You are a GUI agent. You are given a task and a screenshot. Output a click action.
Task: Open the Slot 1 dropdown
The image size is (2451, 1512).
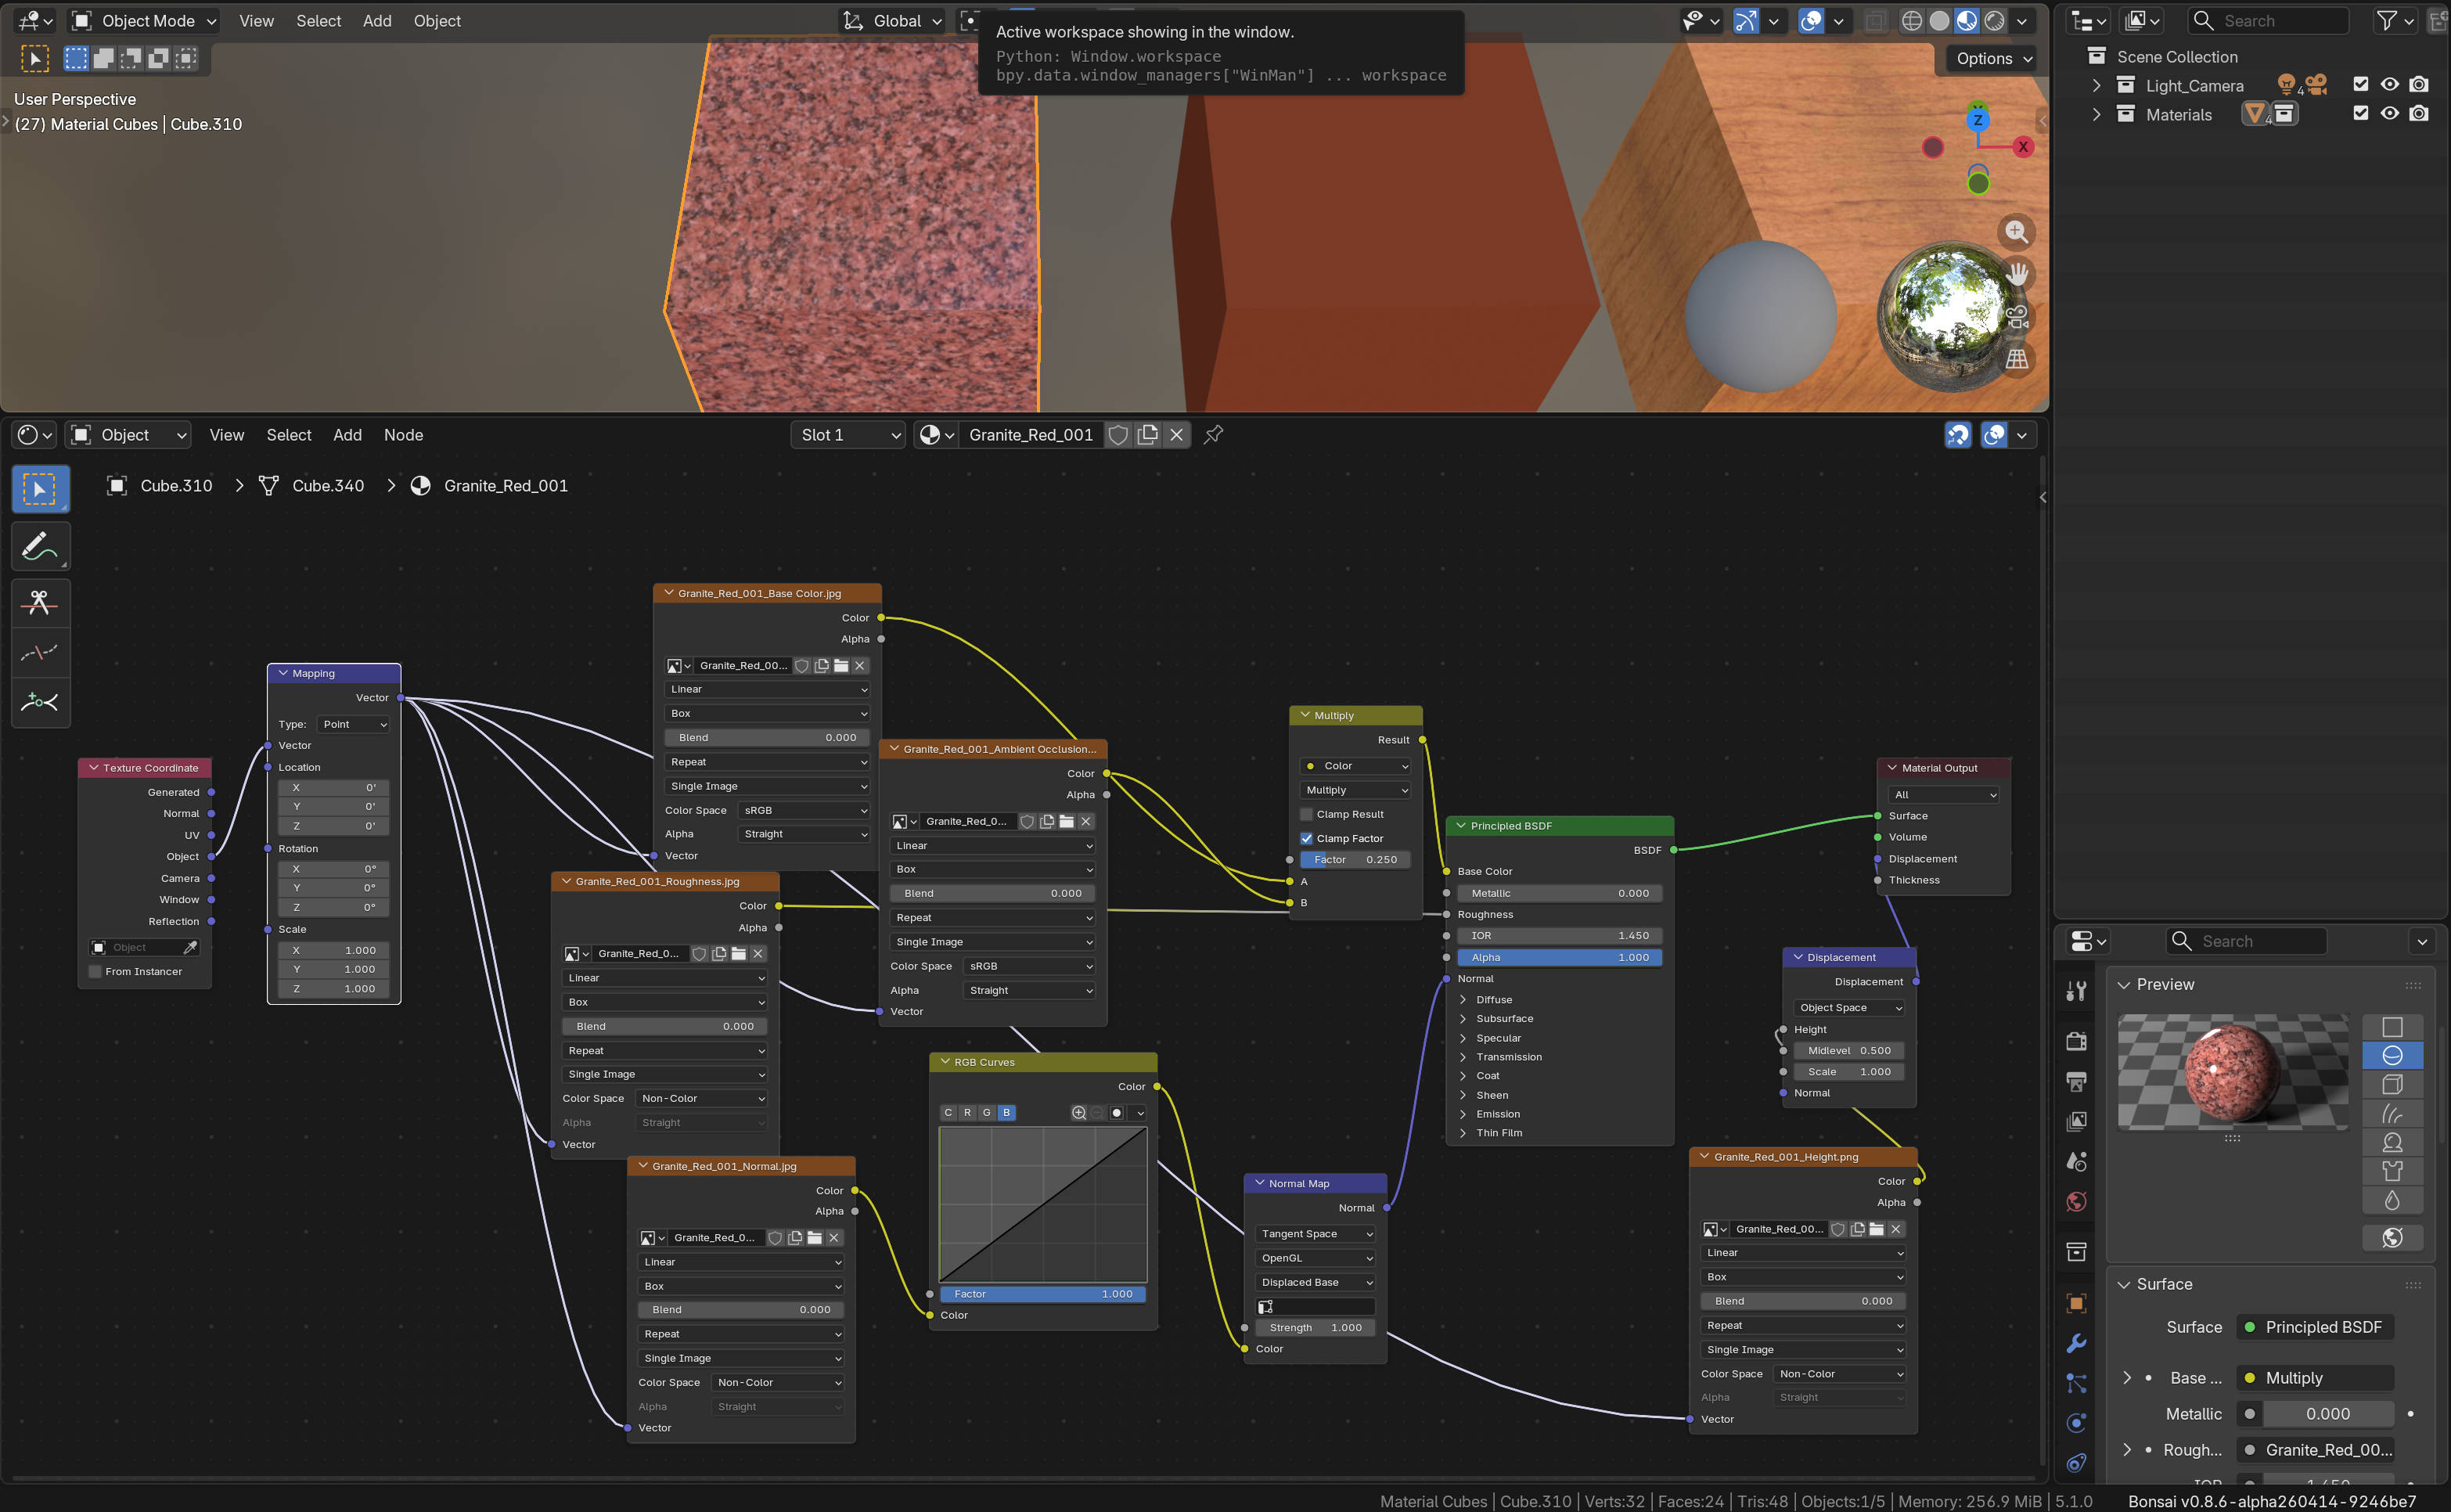pyautogui.click(x=848, y=435)
